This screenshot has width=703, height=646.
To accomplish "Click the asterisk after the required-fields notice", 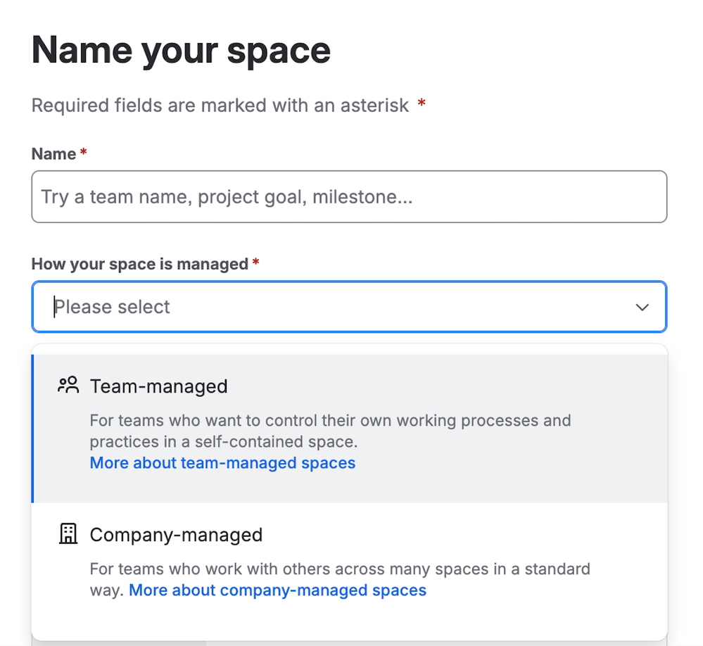I will pos(422,105).
